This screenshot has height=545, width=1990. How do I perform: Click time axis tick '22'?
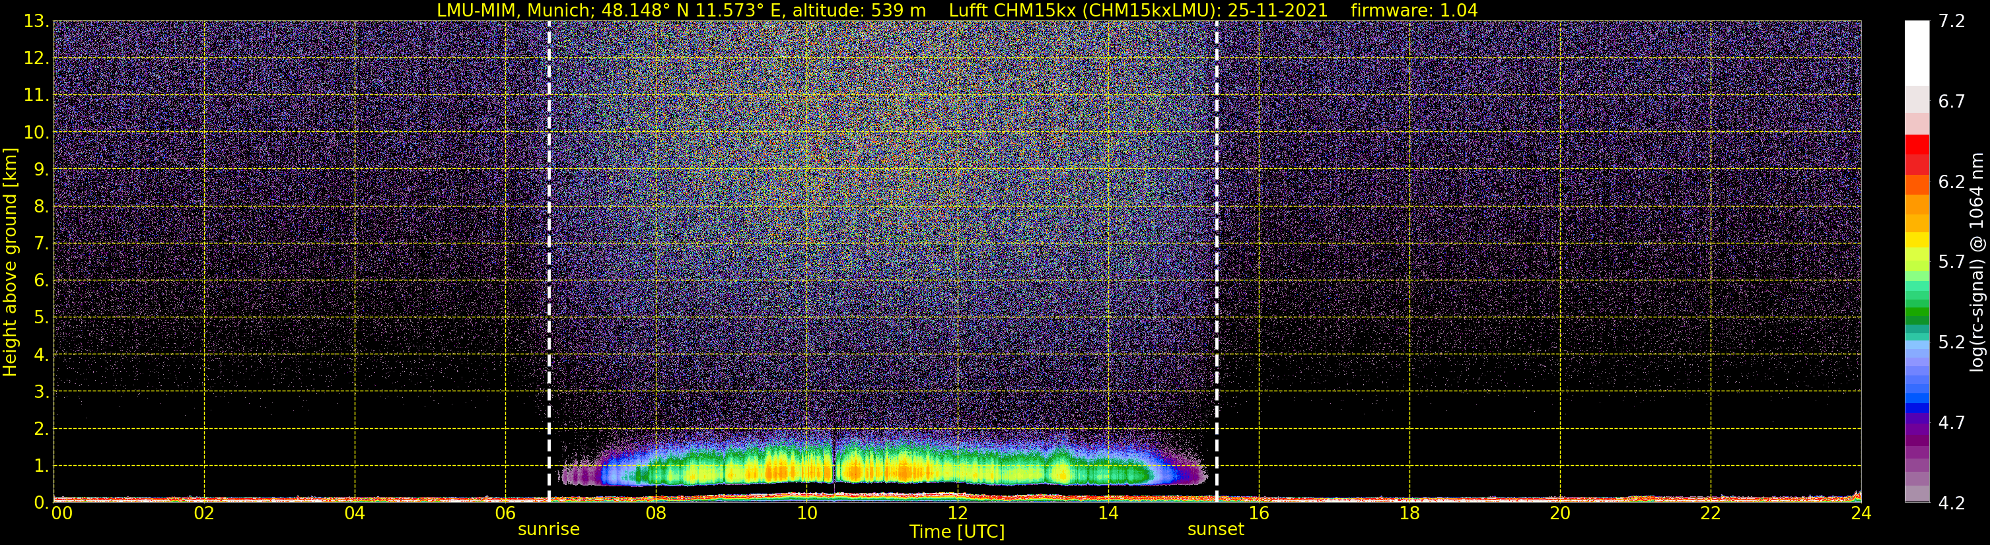[1711, 513]
